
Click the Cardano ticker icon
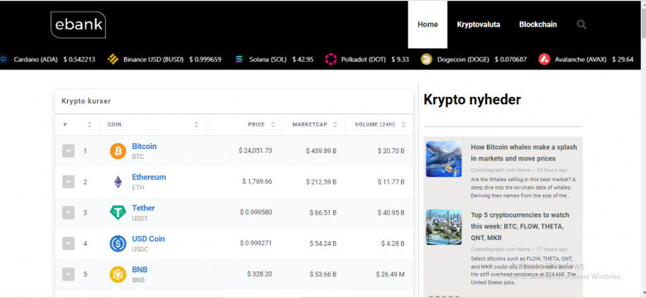[3, 60]
